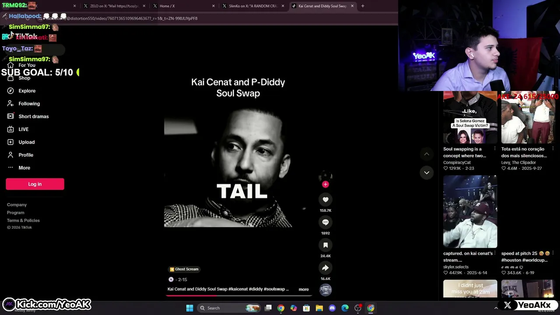Click the Windows taskbar Search box
Screen dimensions: 560x315
[229, 308]
